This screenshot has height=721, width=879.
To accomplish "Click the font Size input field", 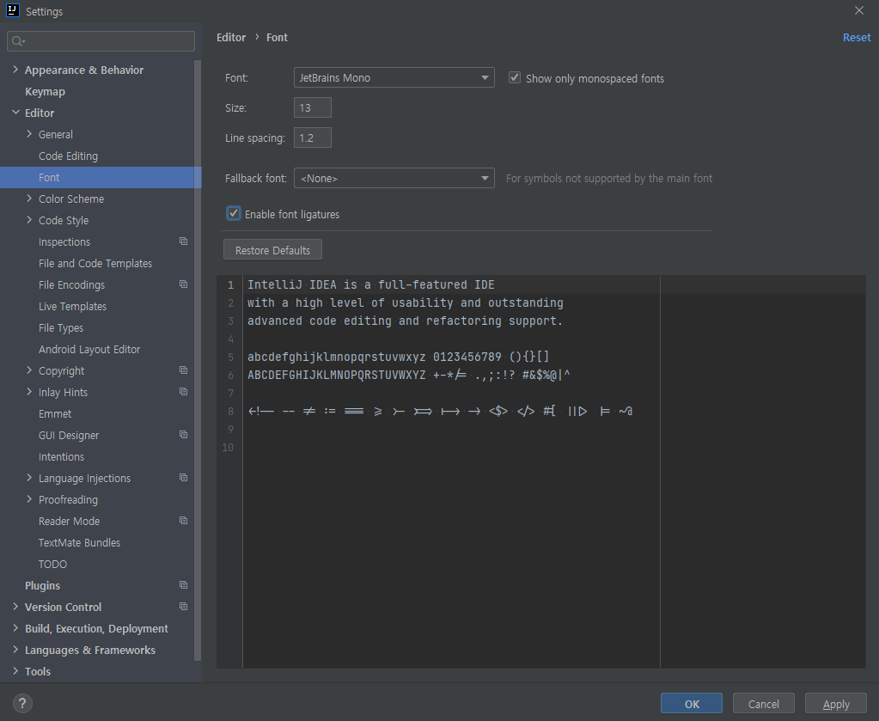I will 312,107.
